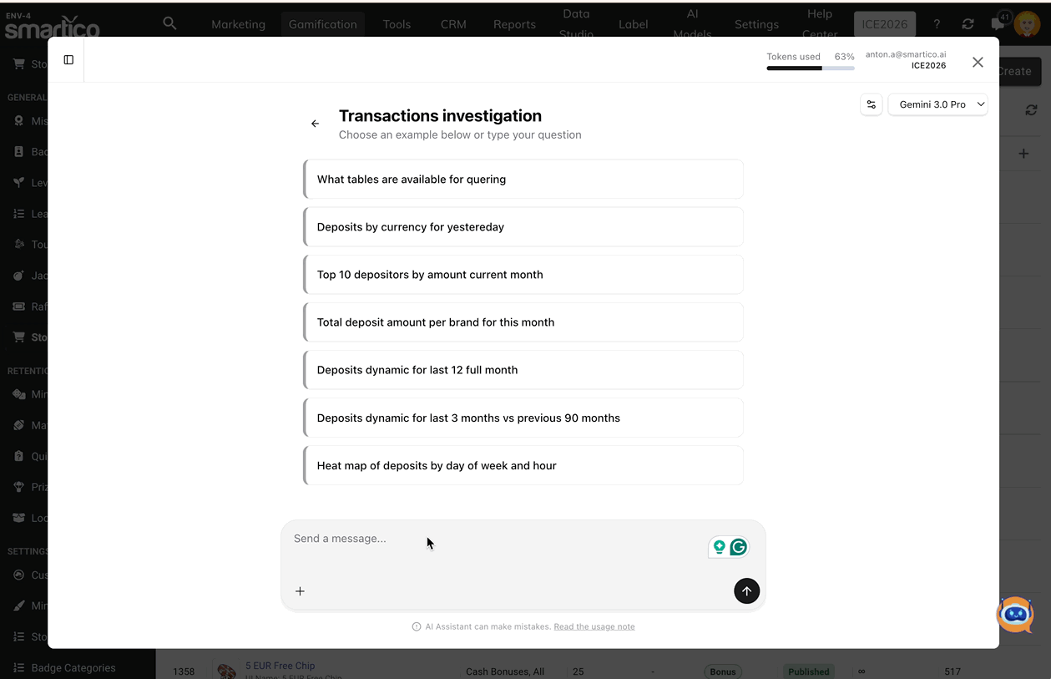Expand the Gemini 3.0 Pro model dropdown
This screenshot has height=679, width=1051.
click(x=937, y=104)
